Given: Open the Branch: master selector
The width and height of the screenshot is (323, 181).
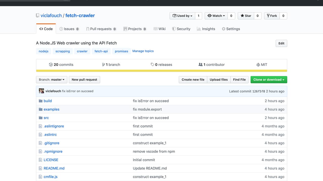Looking at the screenshot, I should (51, 80).
